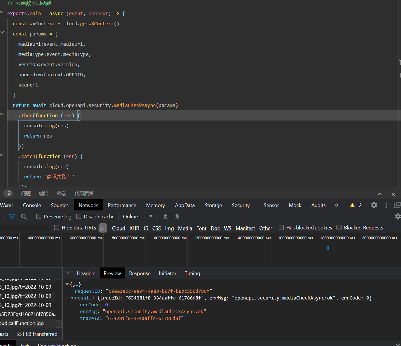The image size is (401, 346).
Task: Click the network filter funnel icon
Action: (12, 217)
